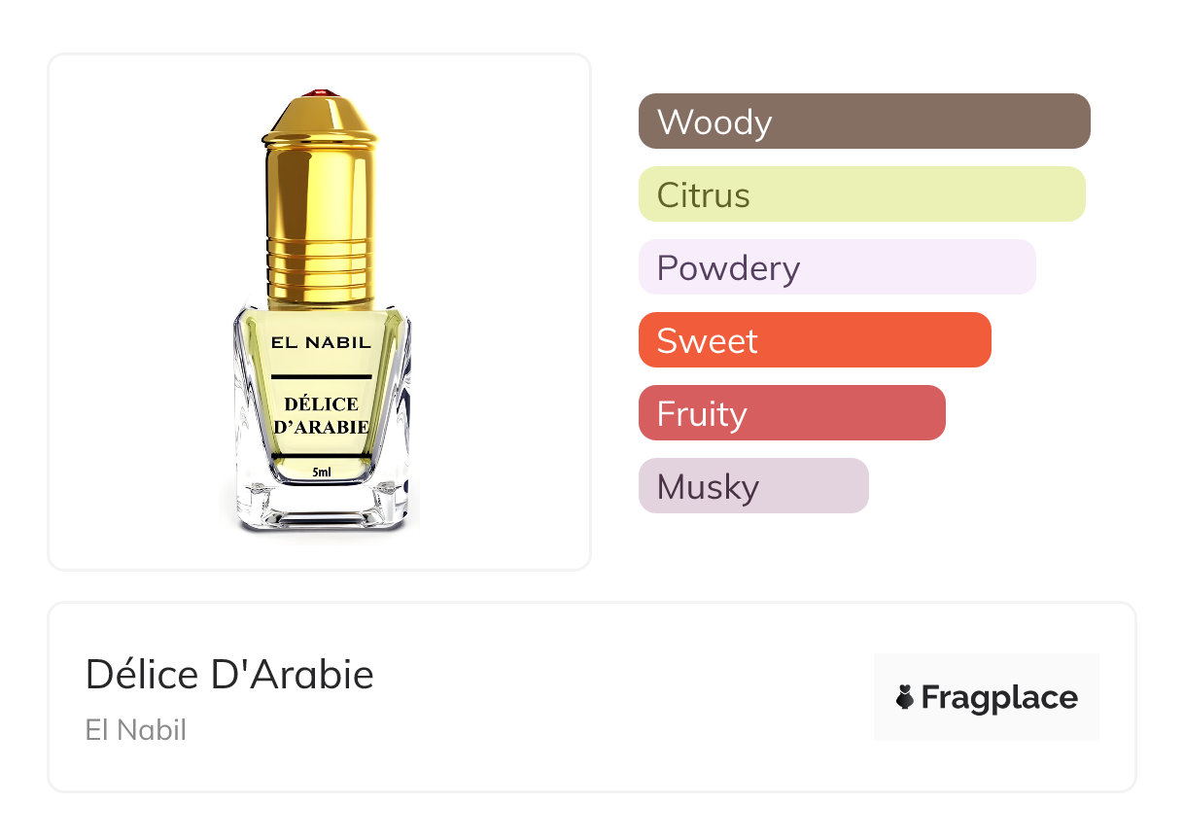This screenshot has height=840, width=1184.
Task: Click the El Nabil brand name below the title
Action: click(x=136, y=730)
